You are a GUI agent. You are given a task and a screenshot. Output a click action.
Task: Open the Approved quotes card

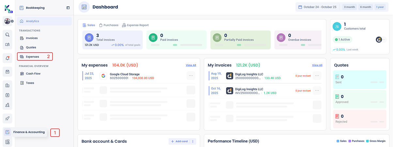point(359,99)
